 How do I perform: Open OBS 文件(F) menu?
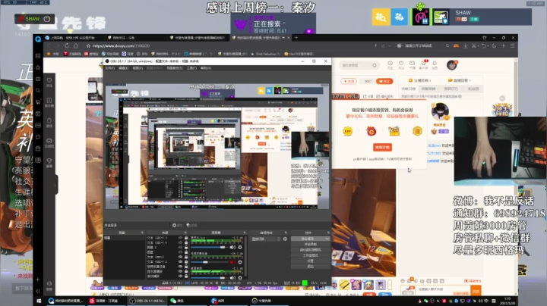[x=110, y=68]
